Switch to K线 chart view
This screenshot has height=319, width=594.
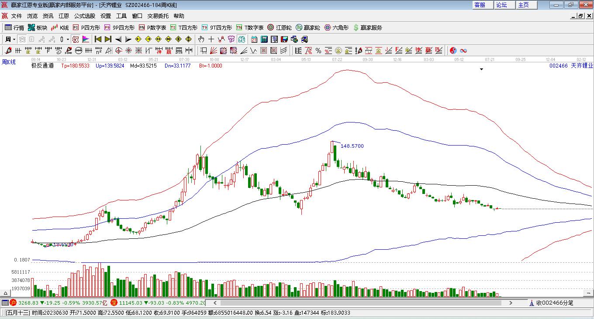60,27
